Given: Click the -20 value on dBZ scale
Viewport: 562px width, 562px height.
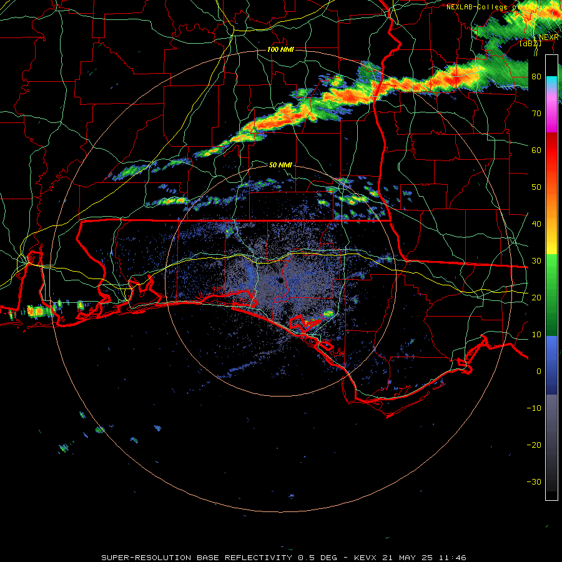Looking at the screenshot, I should (534, 445).
